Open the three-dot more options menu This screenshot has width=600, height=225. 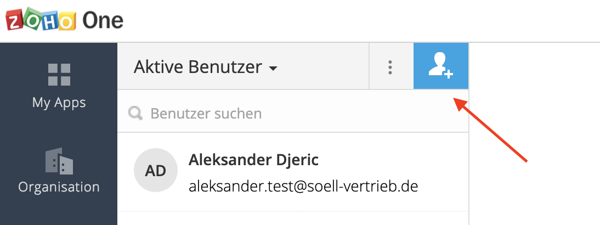point(390,67)
